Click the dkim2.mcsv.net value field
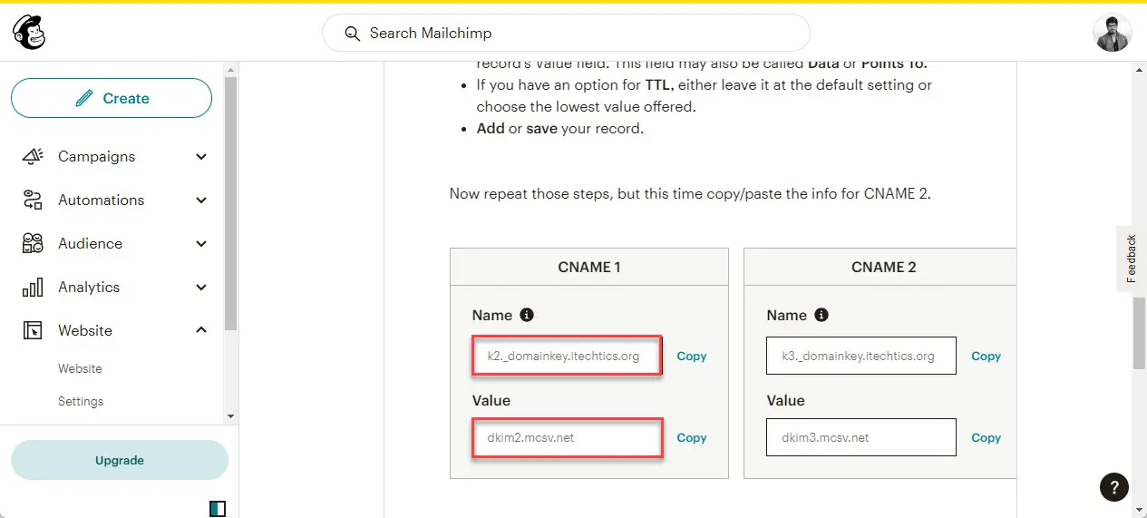Screen dimensions: 1147x518 click(x=567, y=438)
